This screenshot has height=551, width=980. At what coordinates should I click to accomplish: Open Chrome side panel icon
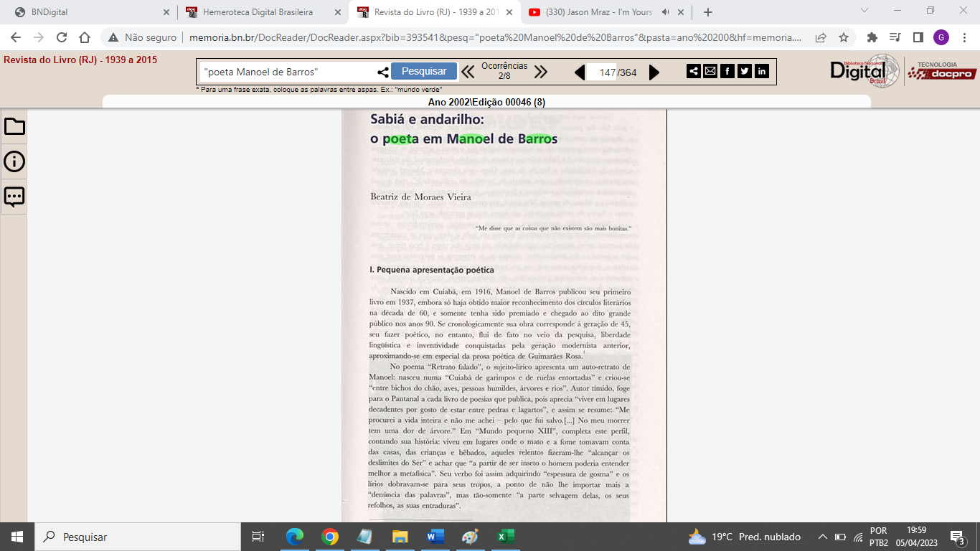coord(918,37)
